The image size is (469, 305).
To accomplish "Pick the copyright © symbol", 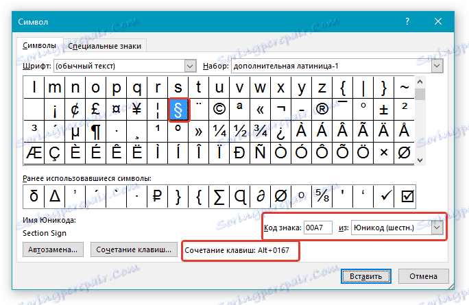I will click(x=219, y=110).
